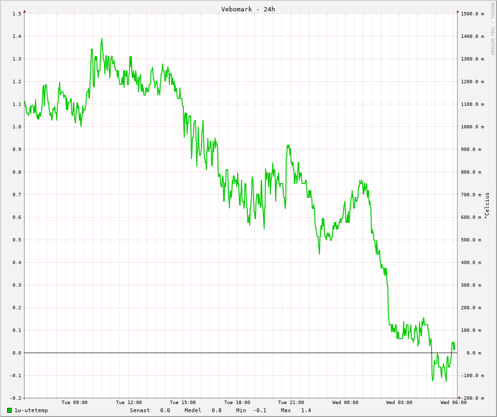Viewport: 497px width, 417px height.
Task: Click the Tue 18:00 time label
Action: click(x=237, y=403)
